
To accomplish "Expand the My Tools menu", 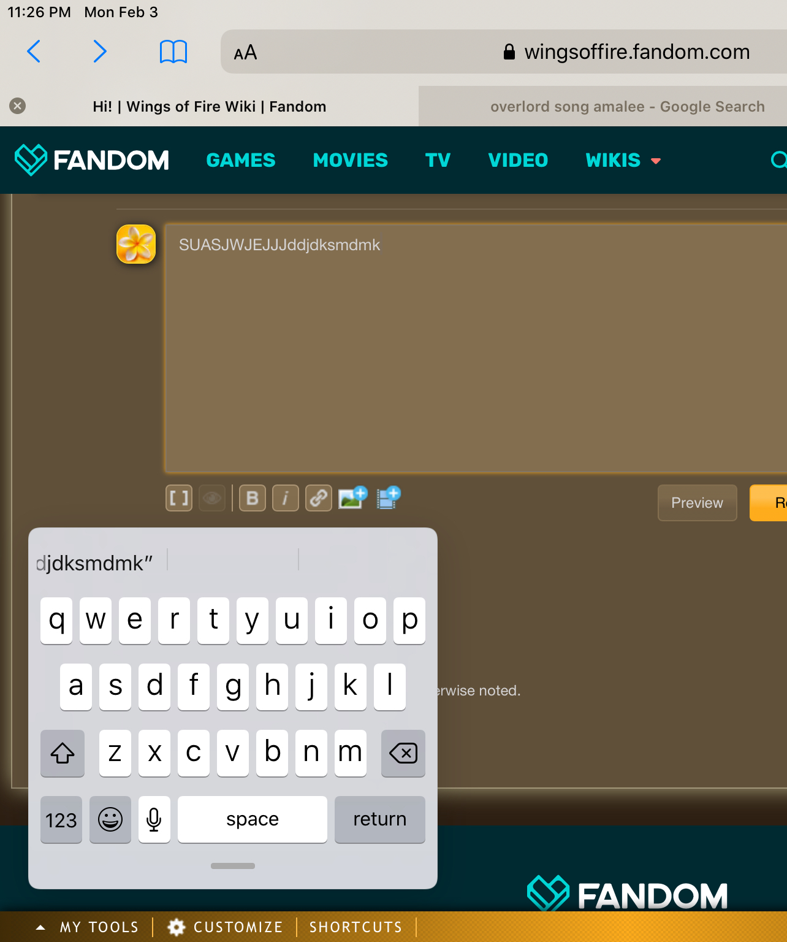I will pos(88,927).
